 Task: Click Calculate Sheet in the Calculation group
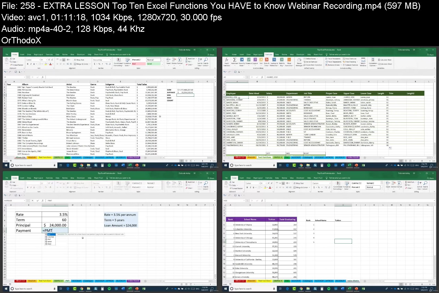[x=385, y=64]
